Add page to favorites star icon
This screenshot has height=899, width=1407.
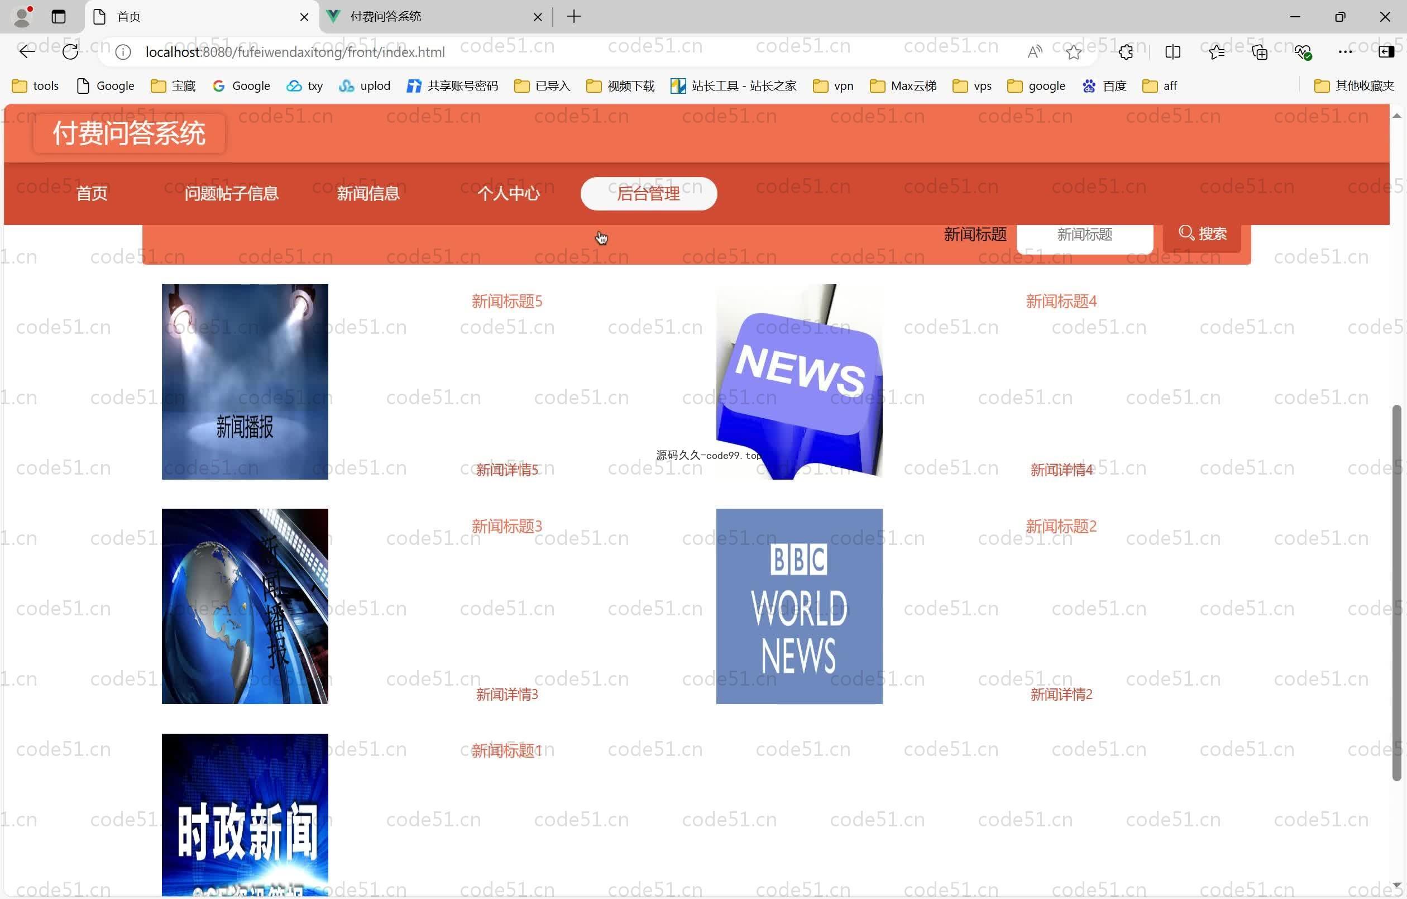[x=1073, y=52]
